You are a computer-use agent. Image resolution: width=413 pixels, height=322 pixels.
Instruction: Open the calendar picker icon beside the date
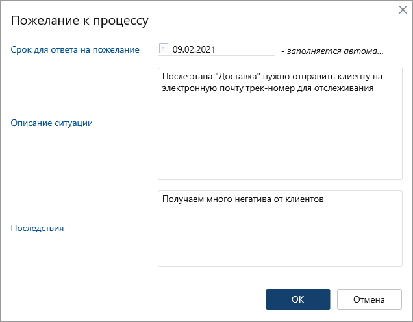coord(164,49)
